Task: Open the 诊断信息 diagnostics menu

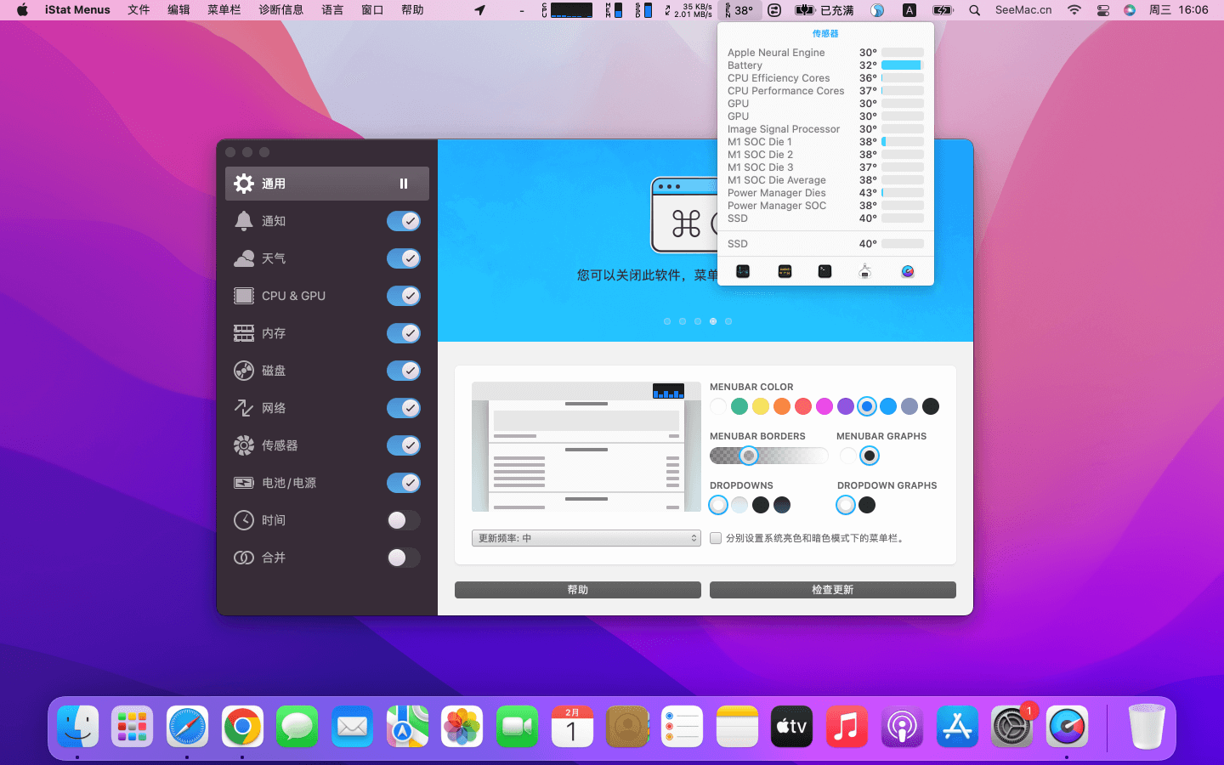Action: [280, 10]
